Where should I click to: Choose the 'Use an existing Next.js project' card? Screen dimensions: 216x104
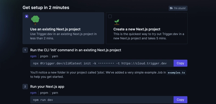click(63, 28)
